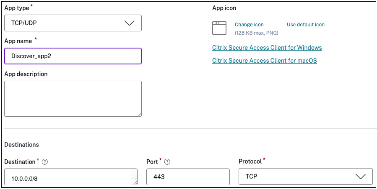Image resolution: width=377 pixels, height=189 pixels.
Task: Click the app icon window placeholder image
Action: (219, 27)
